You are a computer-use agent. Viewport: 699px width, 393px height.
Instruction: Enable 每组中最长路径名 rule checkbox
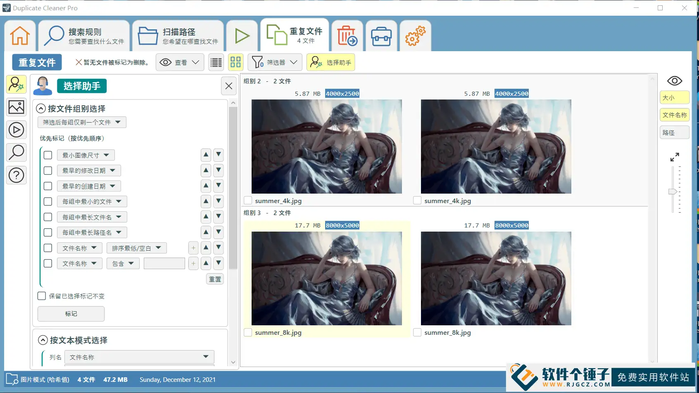click(48, 232)
